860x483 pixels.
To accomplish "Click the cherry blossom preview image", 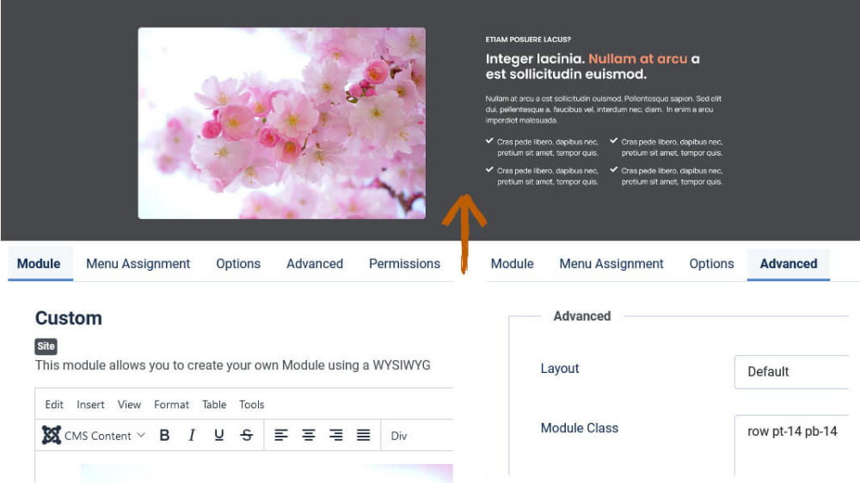I will pos(281,123).
